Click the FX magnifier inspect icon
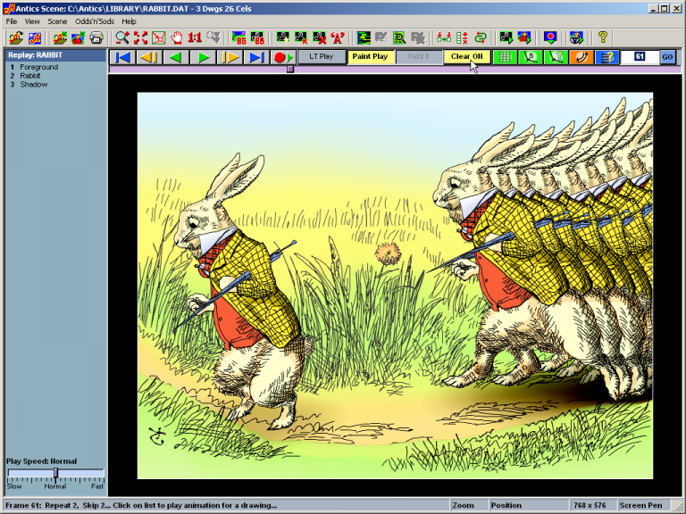Screen dimensions: 686x514 coord(399,38)
